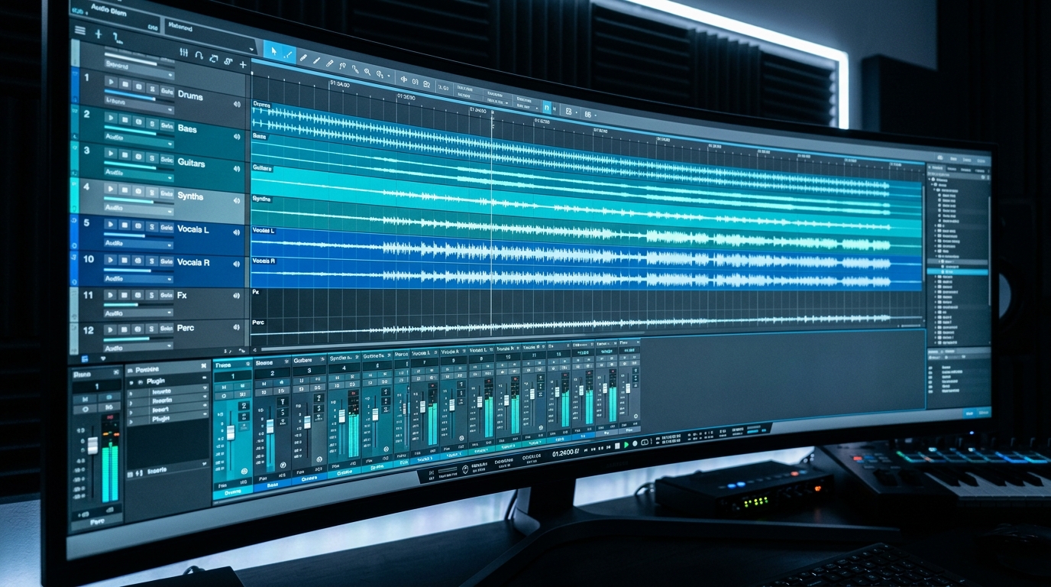Image resolution: width=1051 pixels, height=587 pixels.
Task: Select the range tool next to arrow
Action: coord(288,54)
